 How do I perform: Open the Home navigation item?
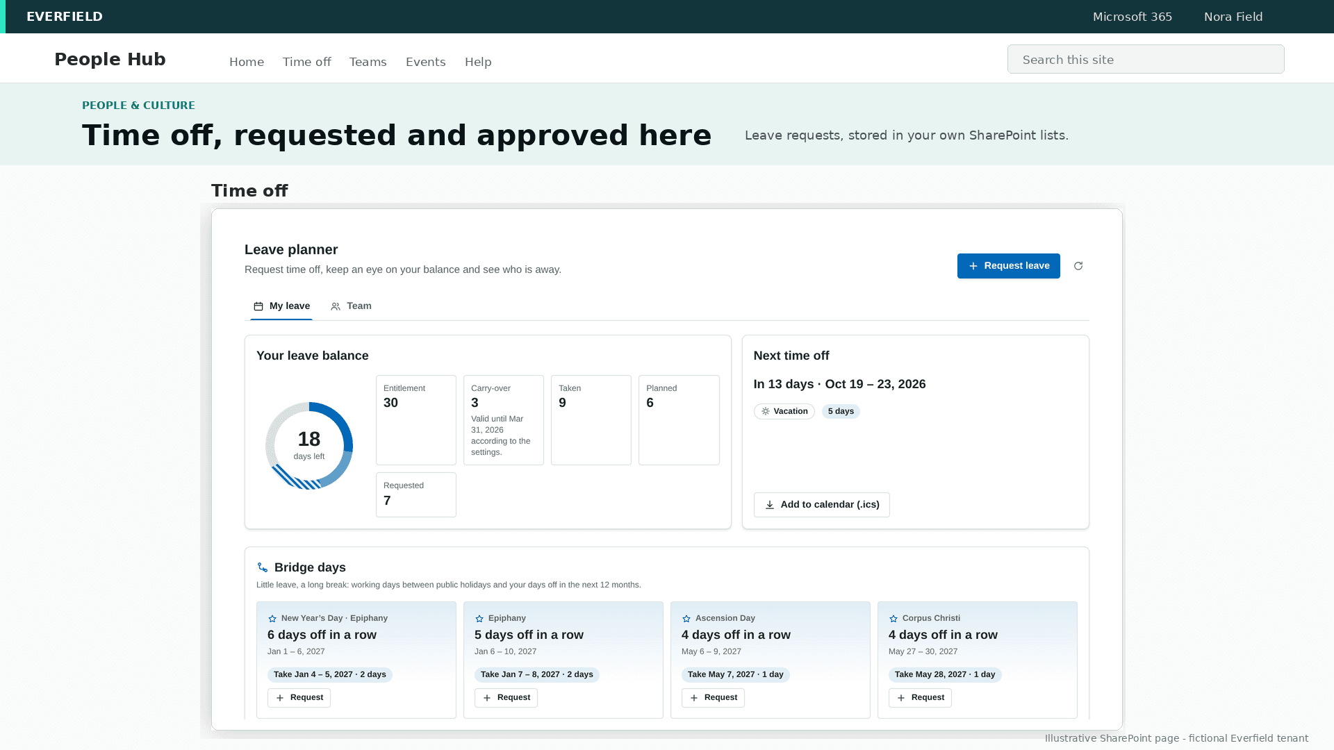click(247, 62)
